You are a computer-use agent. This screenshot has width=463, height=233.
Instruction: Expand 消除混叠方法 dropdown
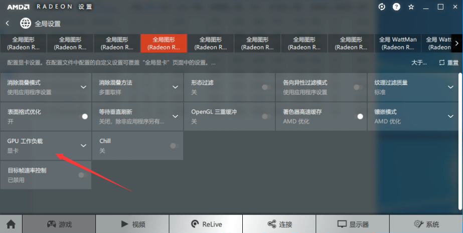pyautogui.click(x=175, y=87)
